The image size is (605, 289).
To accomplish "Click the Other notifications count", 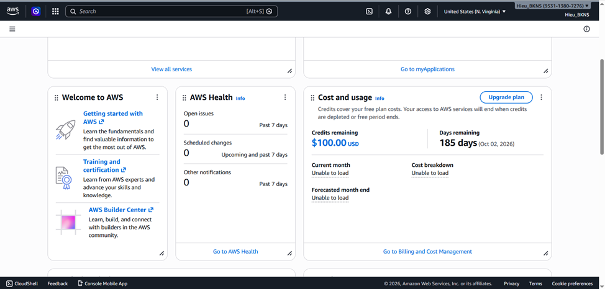I will click(186, 182).
